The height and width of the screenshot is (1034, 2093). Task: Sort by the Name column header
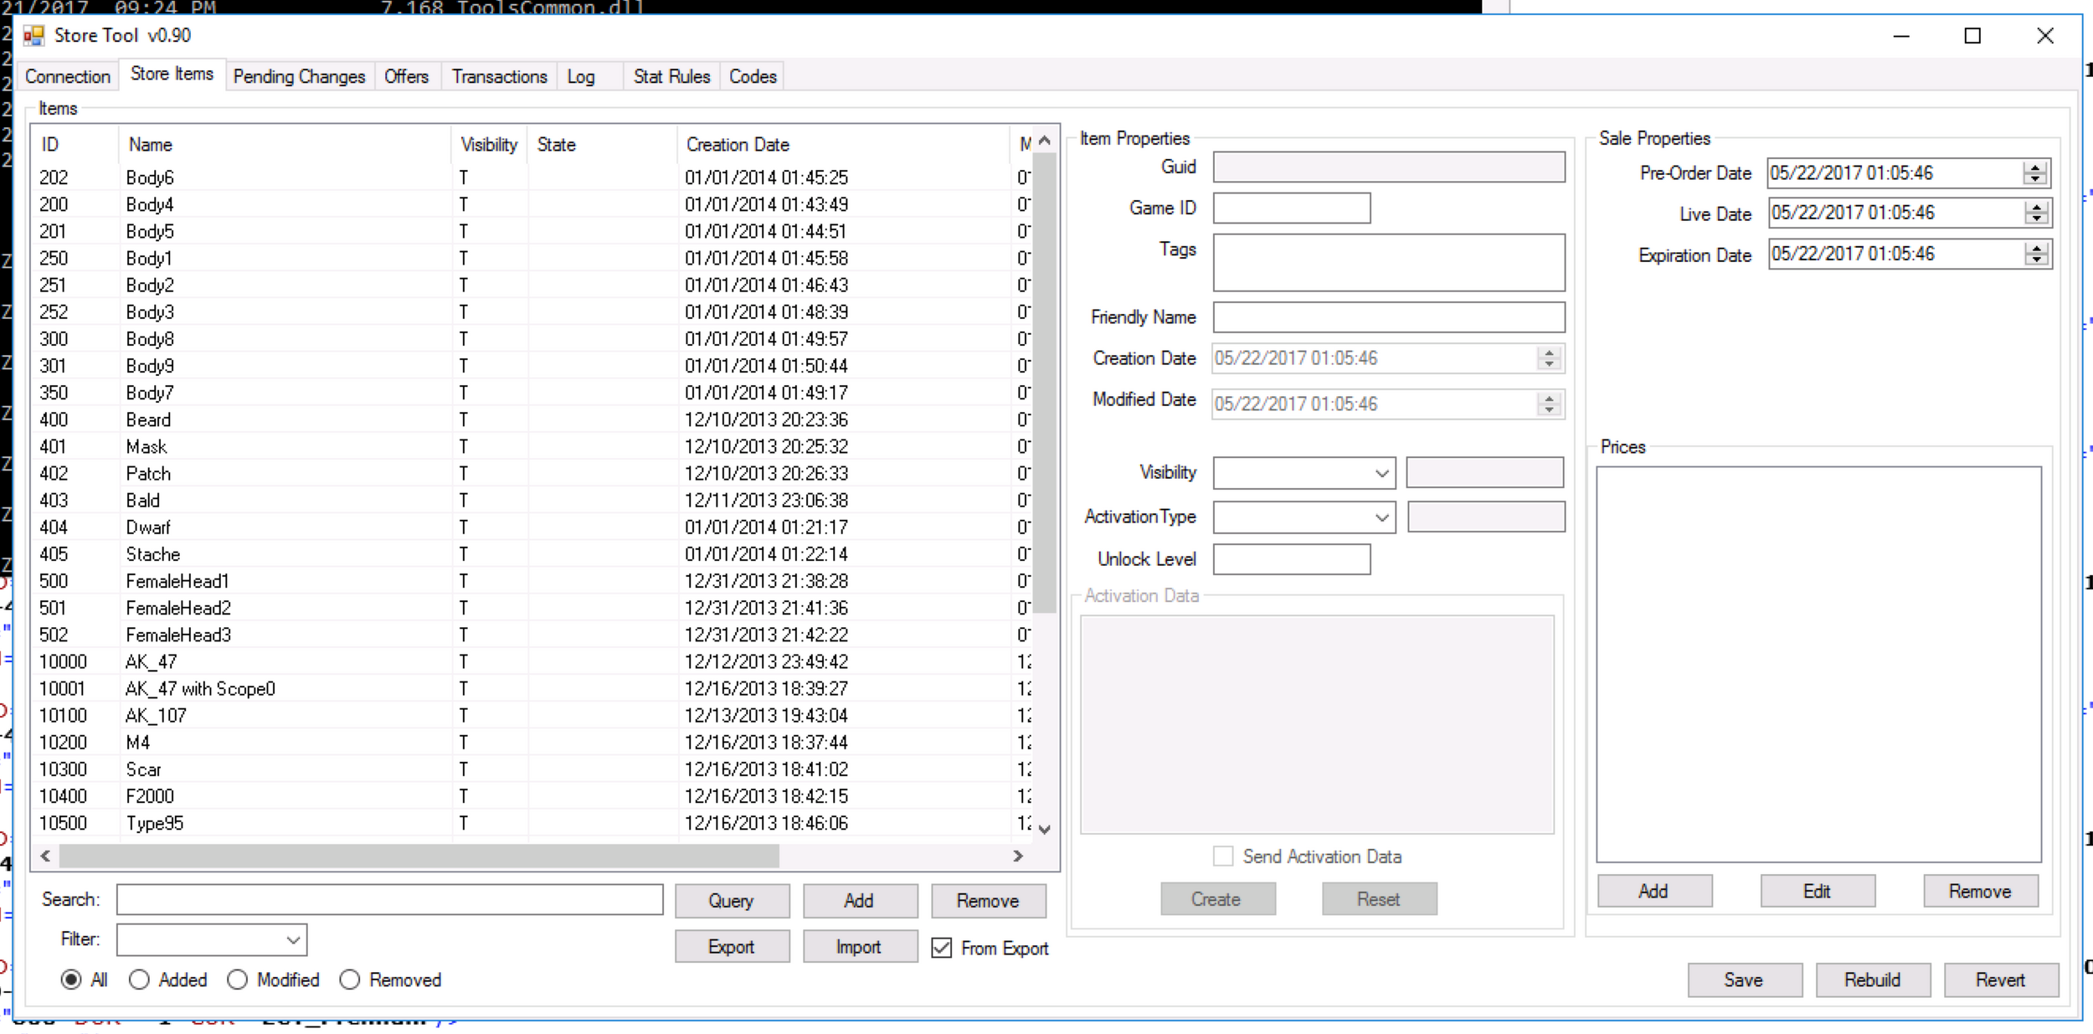pos(285,145)
